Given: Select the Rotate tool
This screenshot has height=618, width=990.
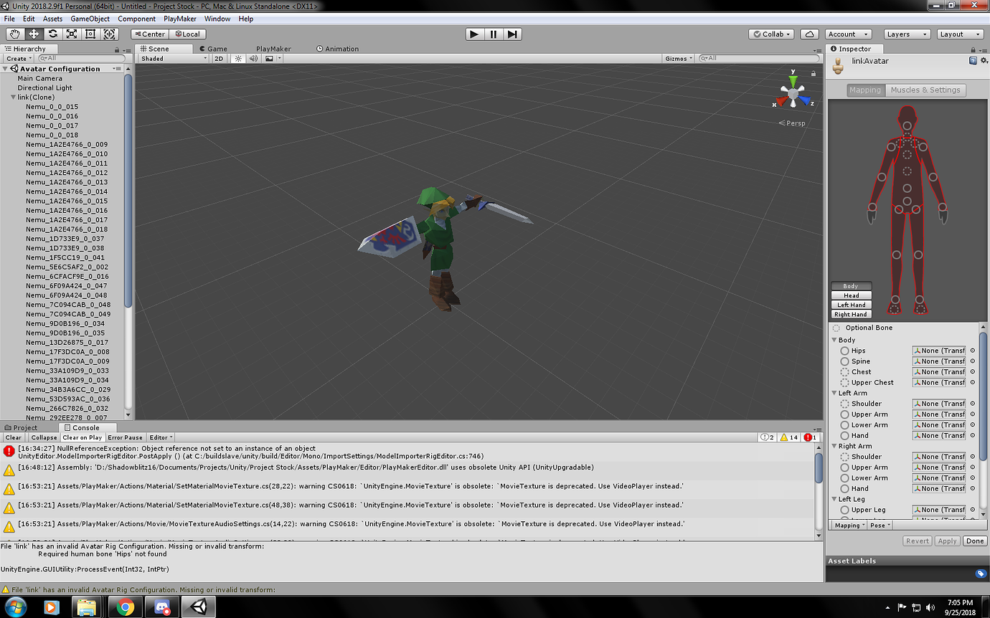Looking at the screenshot, I should coord(52,34).
